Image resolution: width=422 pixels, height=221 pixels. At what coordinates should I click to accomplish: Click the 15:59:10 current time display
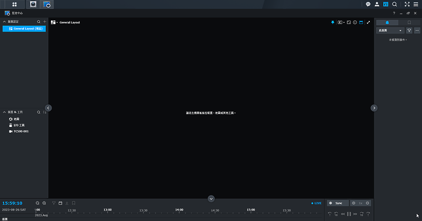click(x=12, y=203)
